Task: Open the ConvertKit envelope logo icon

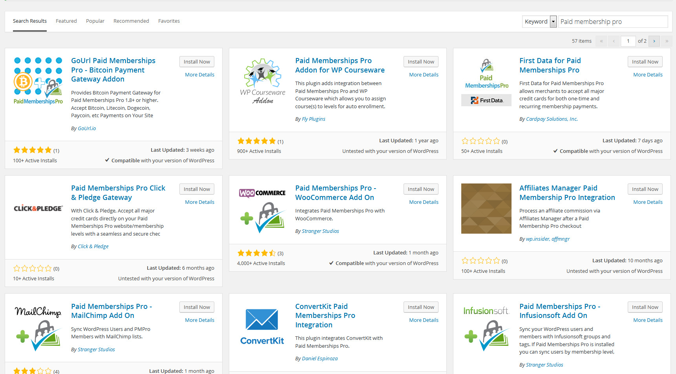Action: tap(262, 327)
